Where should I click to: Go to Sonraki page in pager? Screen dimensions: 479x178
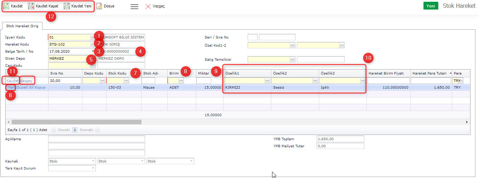tap(89, 130)
